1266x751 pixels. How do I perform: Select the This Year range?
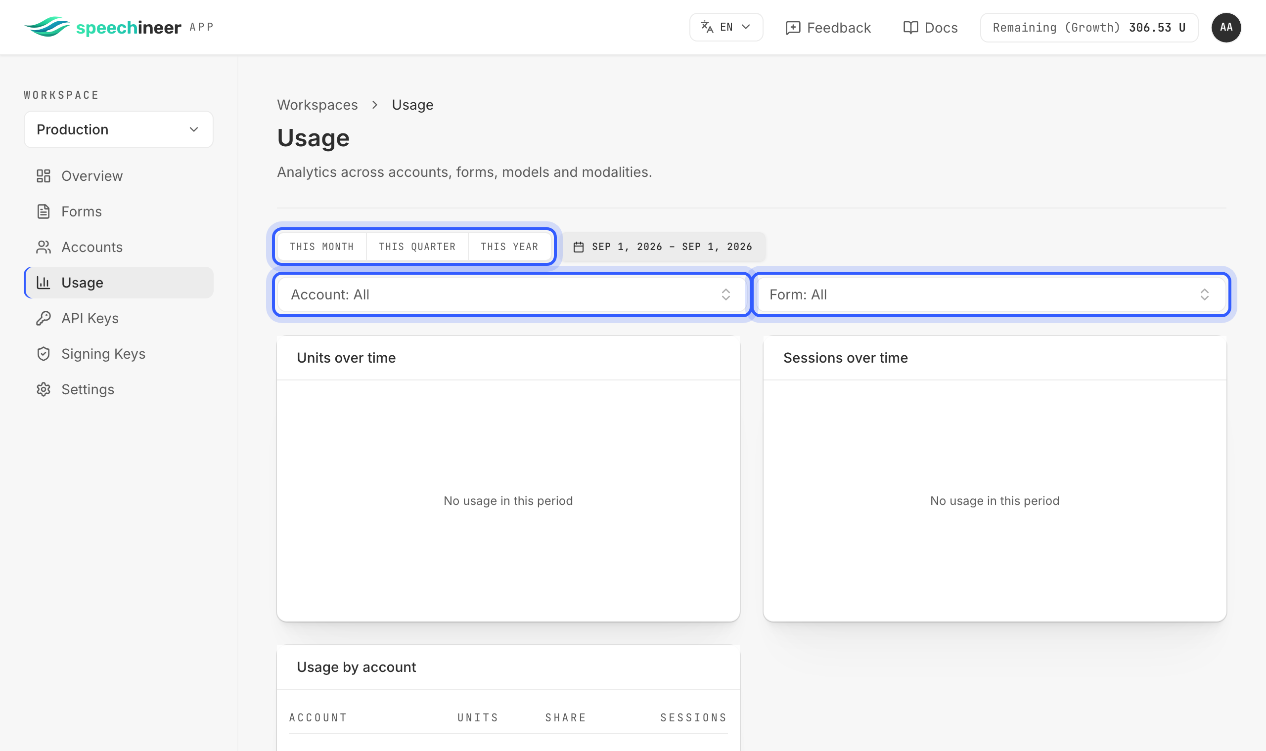(509, 247)
